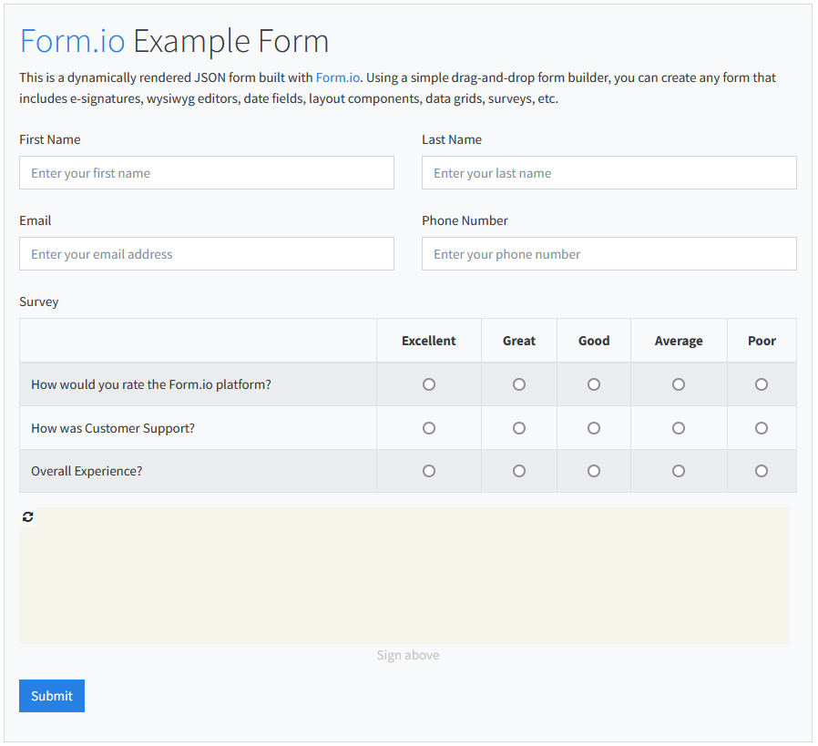Click the signature refresh/clear icon
Screen dimensions: 818x746
coord(27,516)
